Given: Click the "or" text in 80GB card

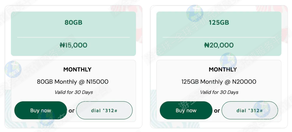Looking at the screenshot, I should [x=71, y=110].
